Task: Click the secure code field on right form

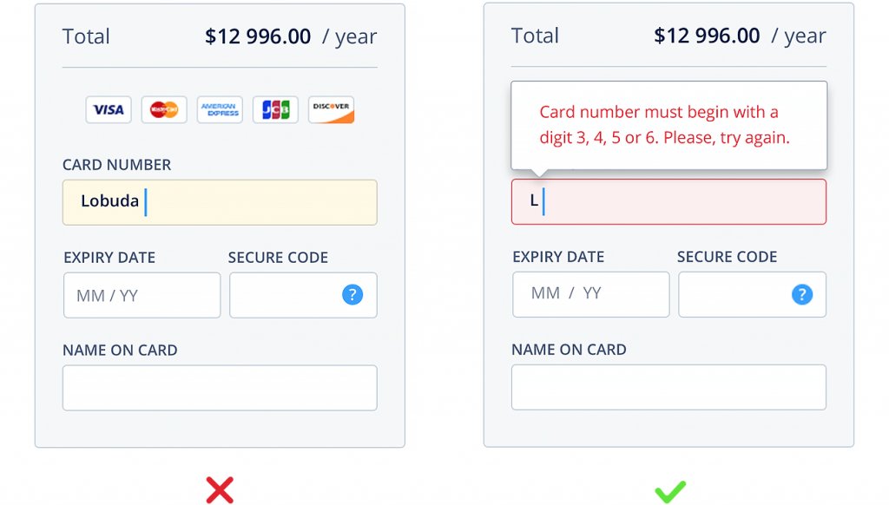Action: click(x=738, y=294)
